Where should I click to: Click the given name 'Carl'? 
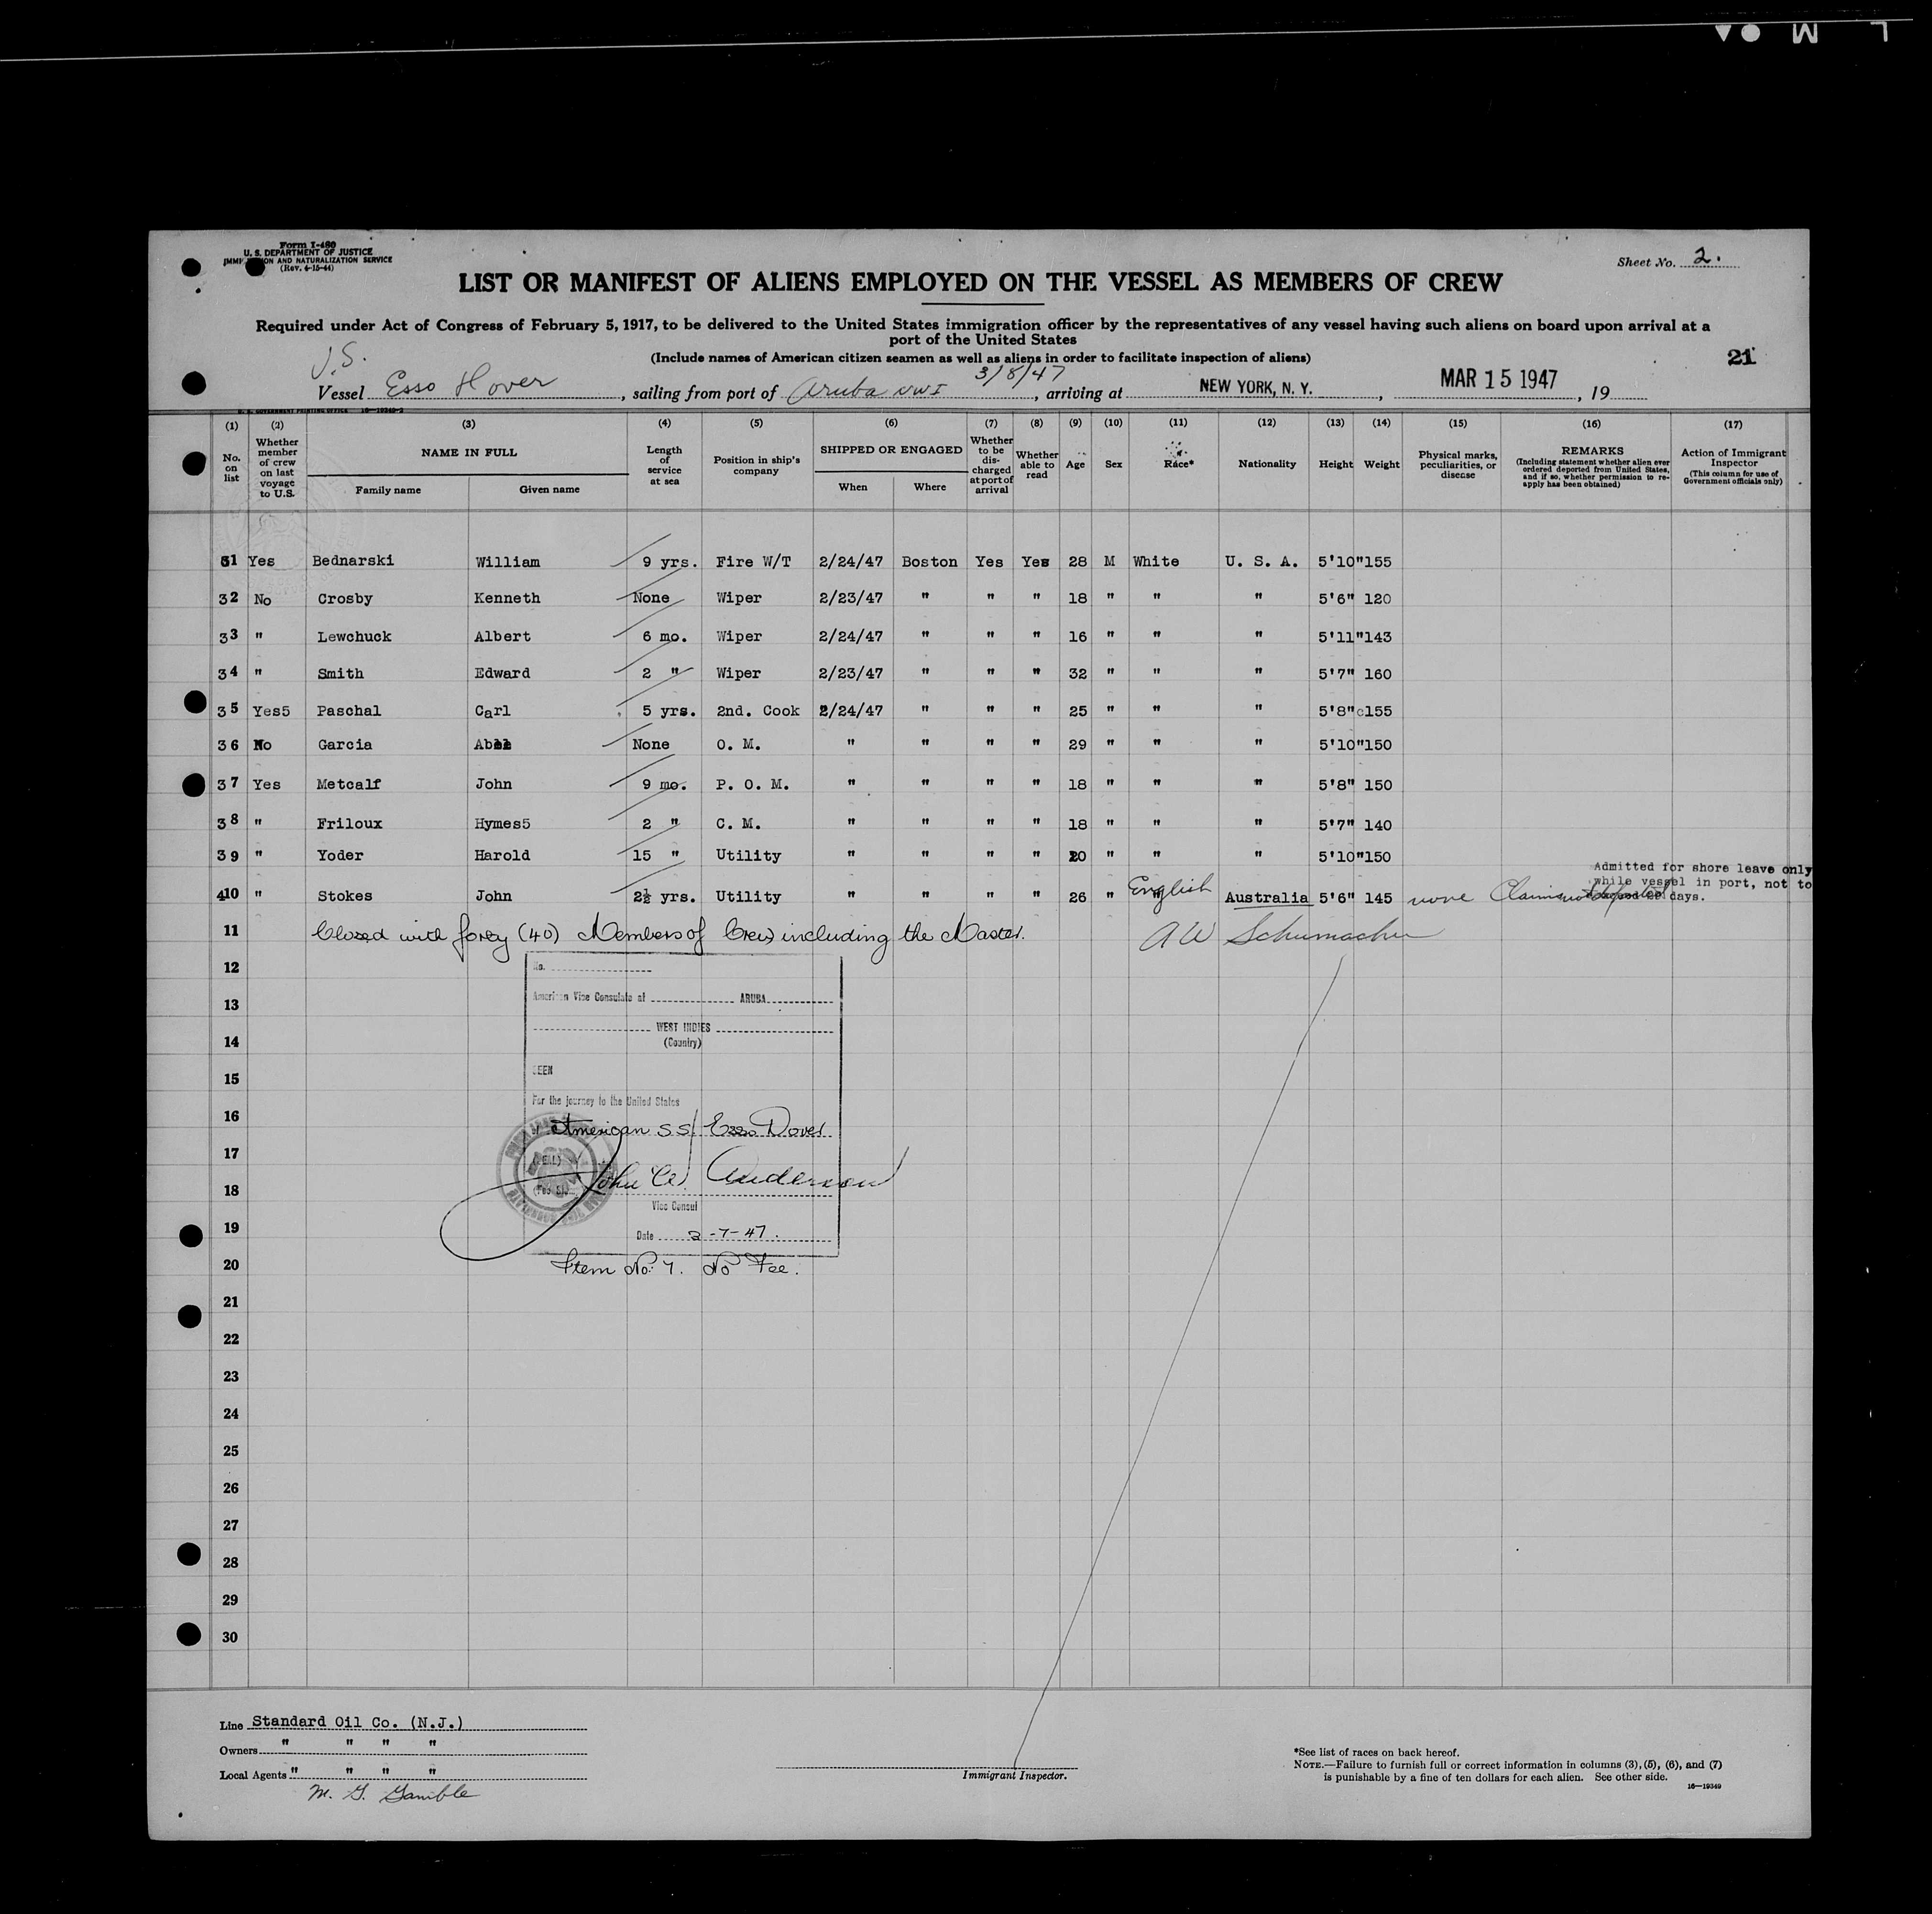pos(492,711)
